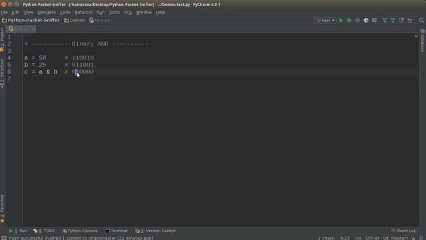Viewport: 426px width, 240px height.
Task: Open the Tools menu
Action: coord(114,12)
